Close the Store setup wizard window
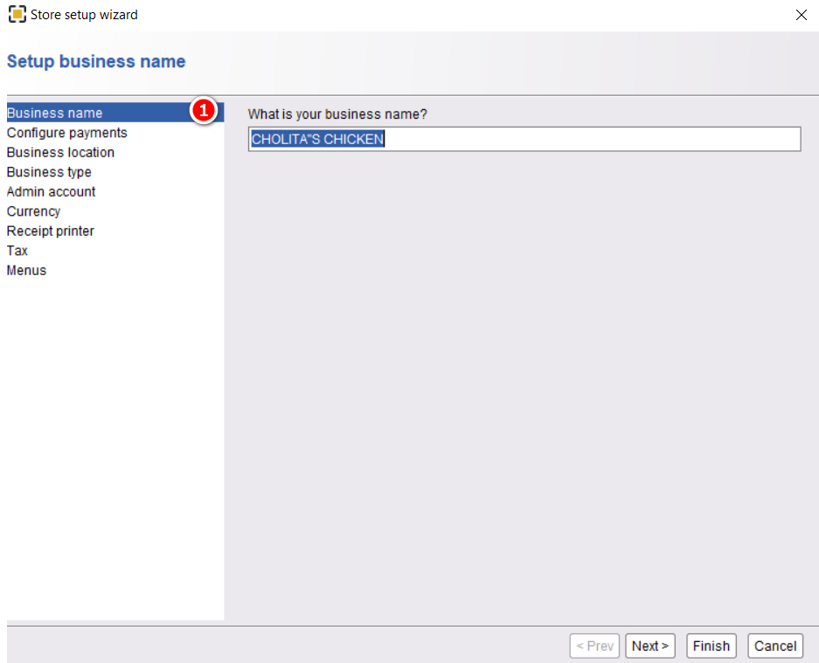 [802, 15]
